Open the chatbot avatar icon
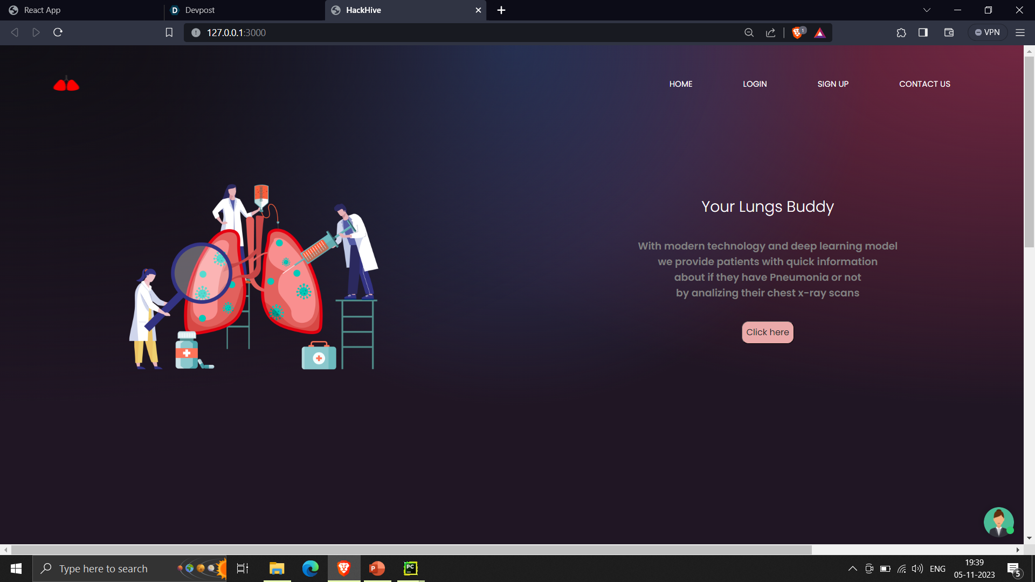 click(998, 522)
